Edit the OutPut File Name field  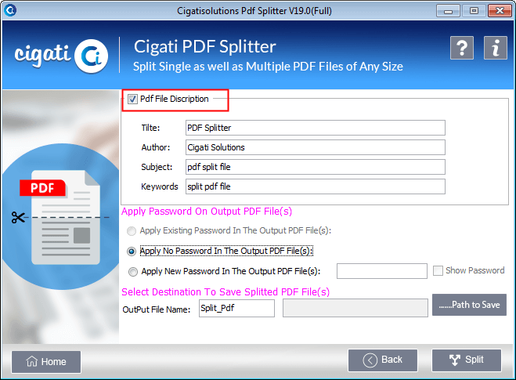pos(236,308)
